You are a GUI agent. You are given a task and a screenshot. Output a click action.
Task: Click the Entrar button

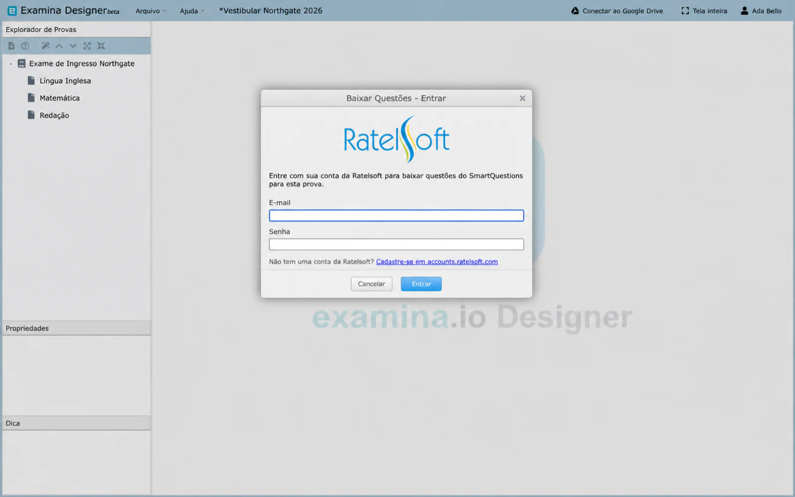coord(421,284)
